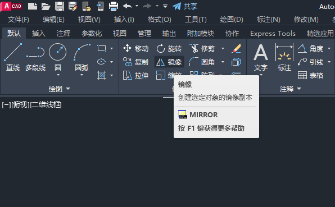Undo the last action
The image size is (335, 207).
(127, 6)
